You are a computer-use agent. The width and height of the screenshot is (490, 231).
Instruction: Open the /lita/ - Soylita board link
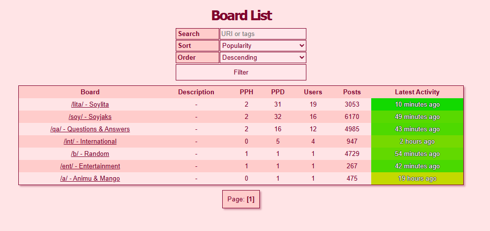[x=90, y=105]
